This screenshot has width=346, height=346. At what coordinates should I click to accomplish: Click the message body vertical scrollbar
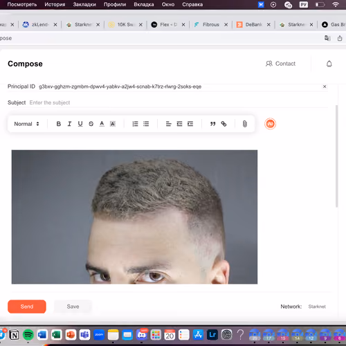(337, 156)
